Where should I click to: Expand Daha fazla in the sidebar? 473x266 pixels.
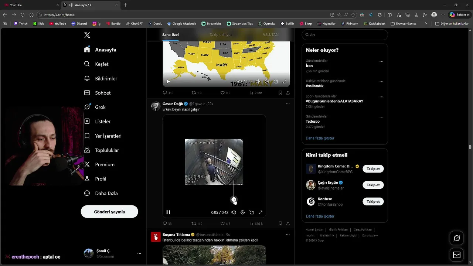point(101,193)
